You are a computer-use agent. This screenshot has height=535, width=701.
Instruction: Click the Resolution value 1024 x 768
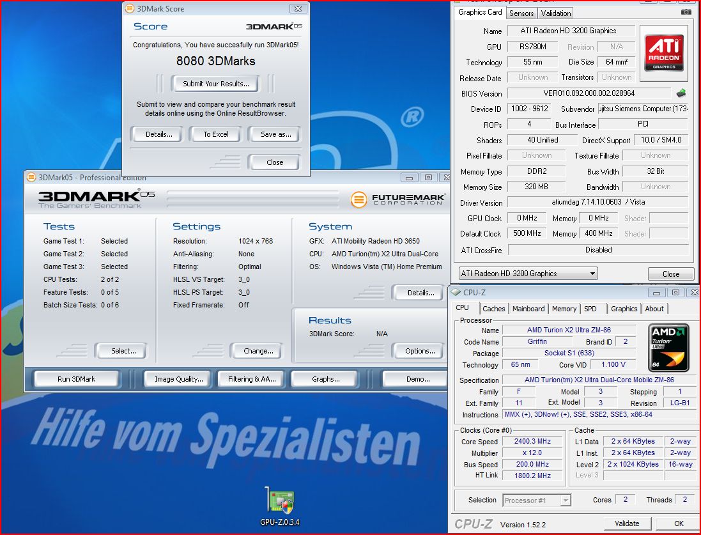click(x=255, y=241)
